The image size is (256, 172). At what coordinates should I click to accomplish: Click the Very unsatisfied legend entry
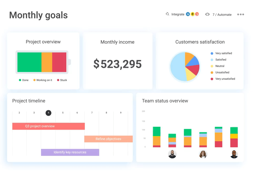click(x=223, y=79)
